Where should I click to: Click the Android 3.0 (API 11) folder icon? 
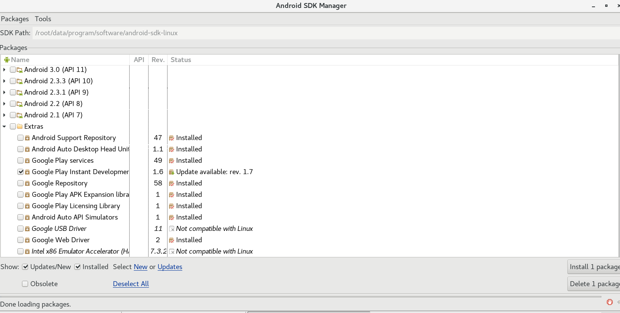[20, 70]
